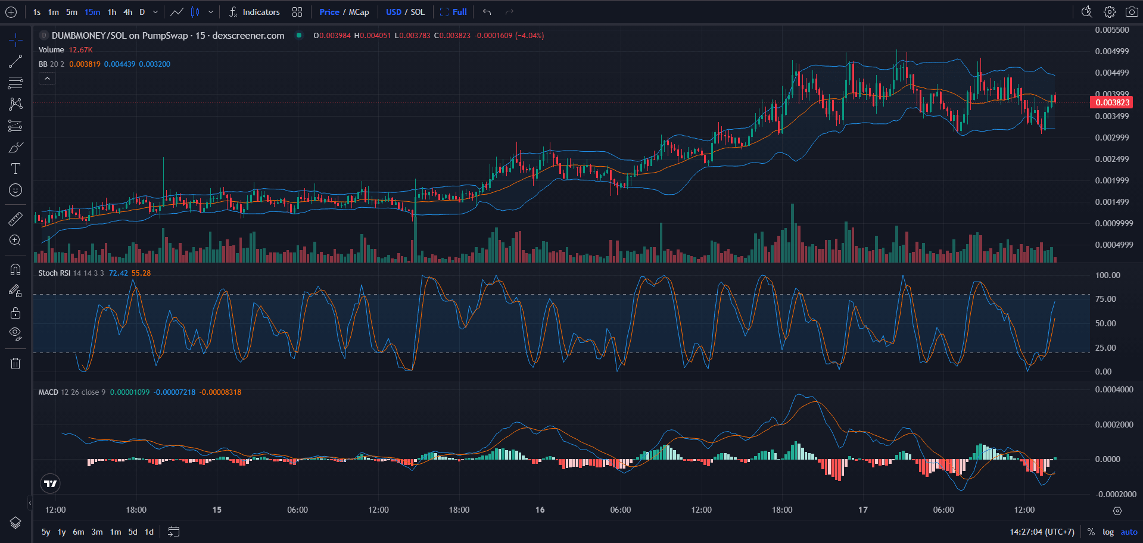Collapse the Volume indicator panel
Screen dimensions: 1143x543
47,78
